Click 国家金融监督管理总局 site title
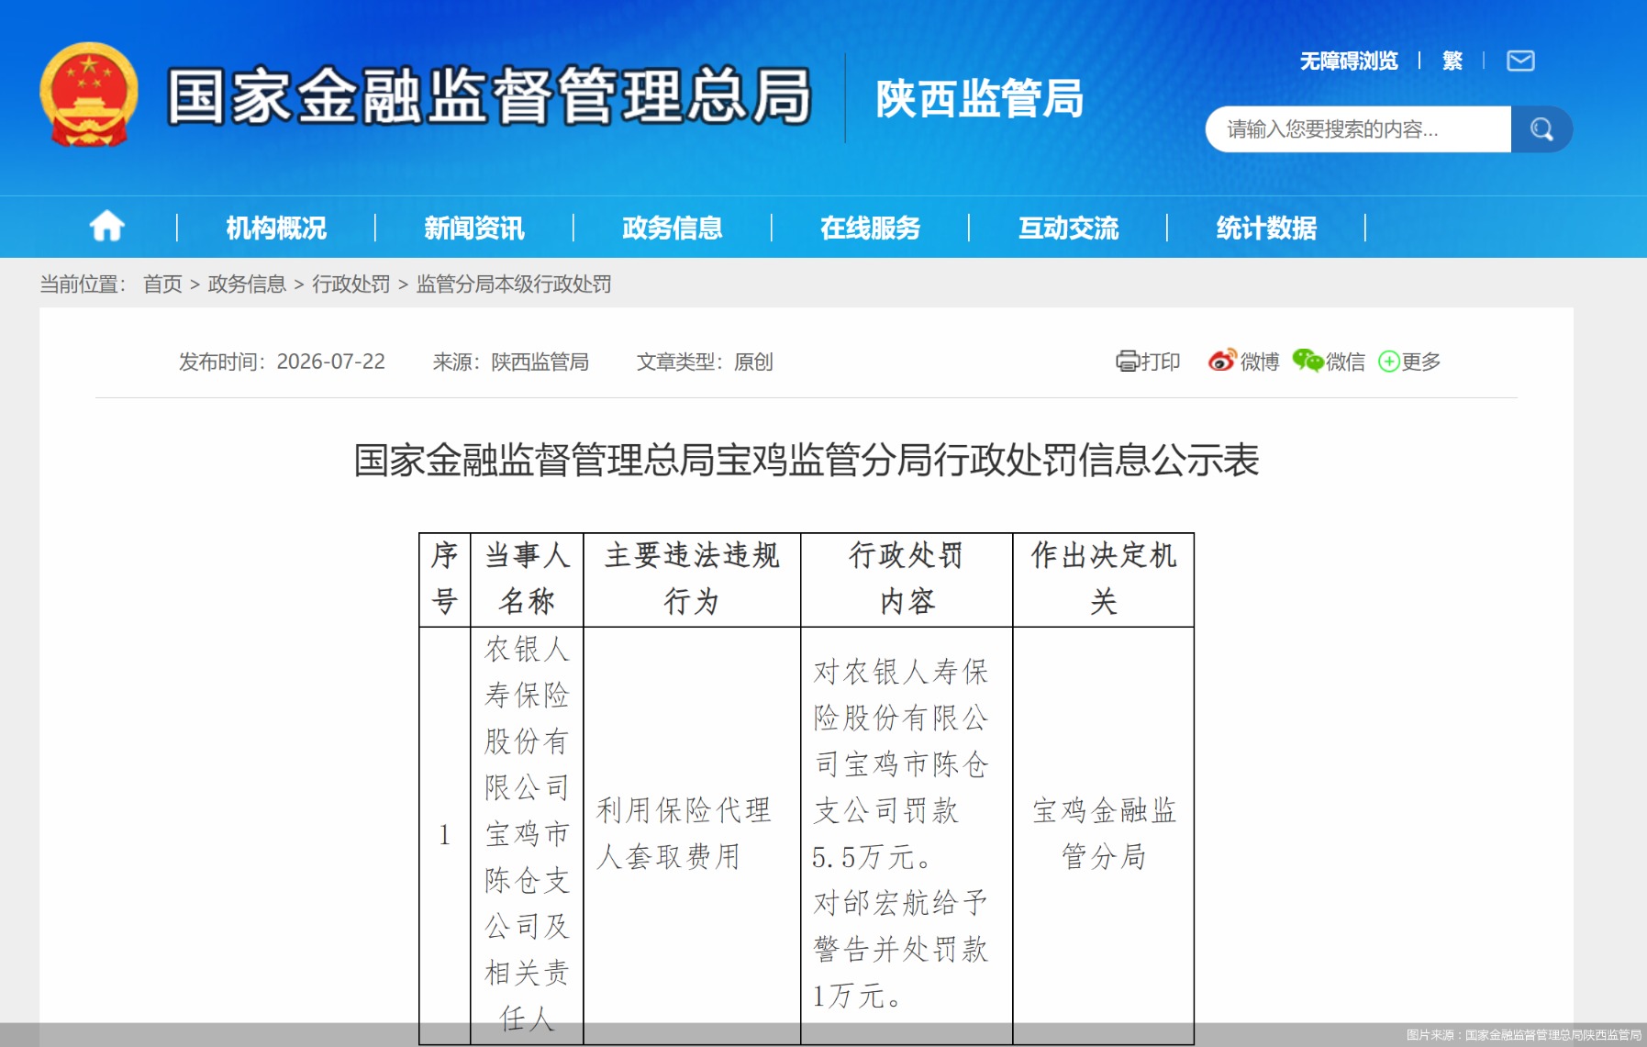The height and width of the screenshot is (1047, 1647). [490, 96]
